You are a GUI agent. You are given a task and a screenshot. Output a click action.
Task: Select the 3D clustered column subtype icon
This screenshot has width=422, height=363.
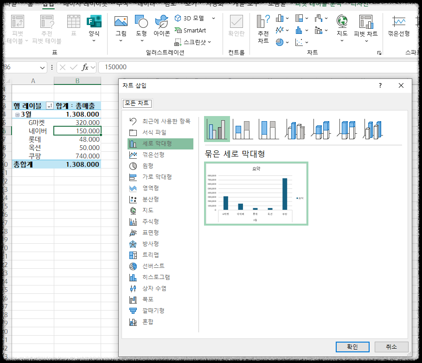coord(295,130)
